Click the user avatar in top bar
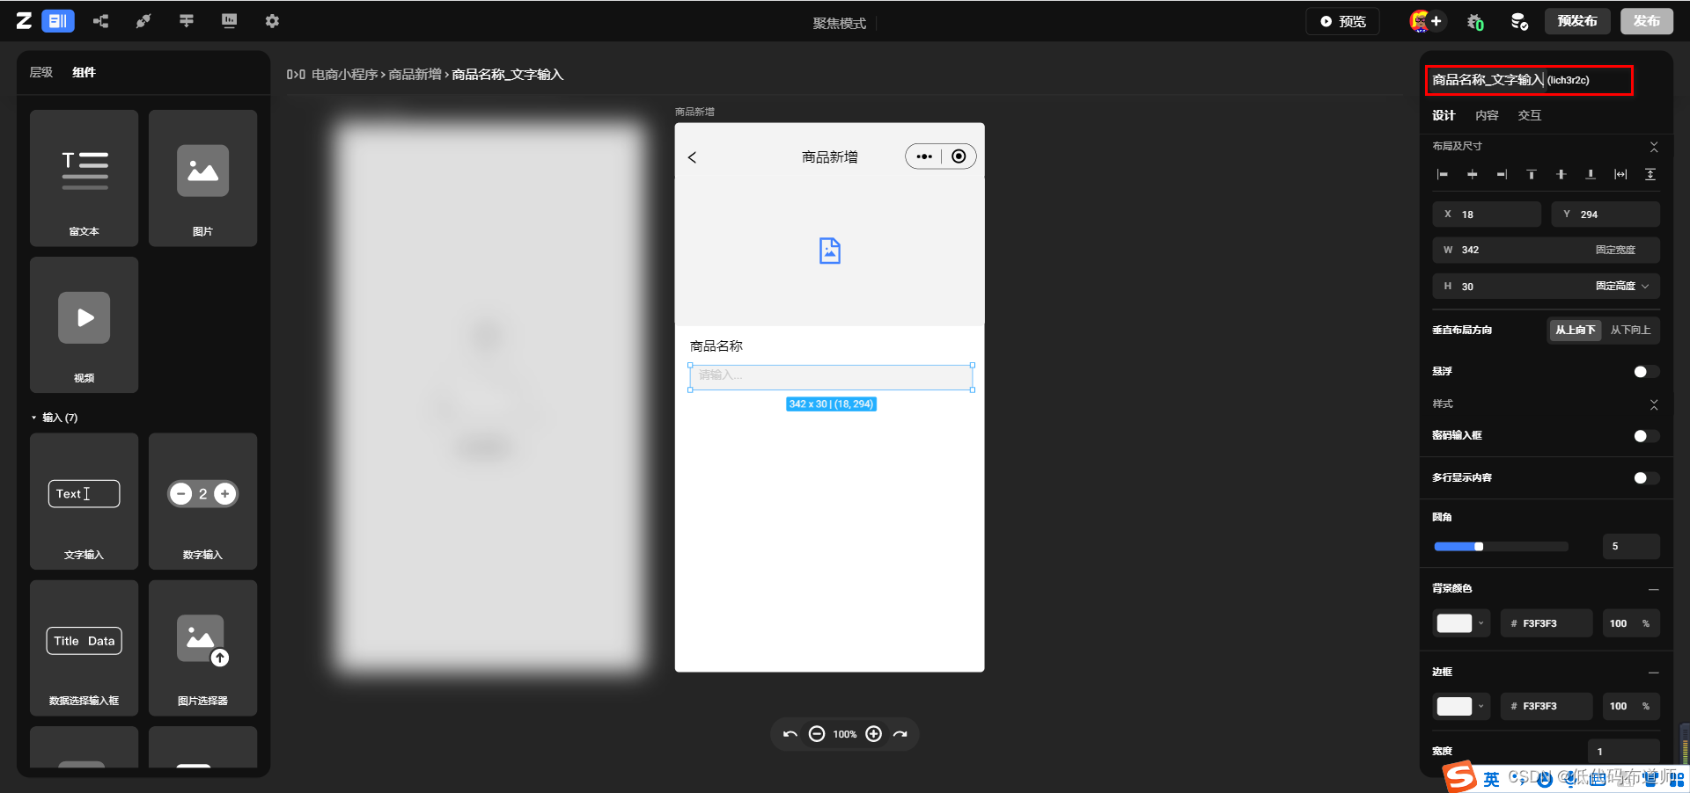This screenshot has width=1690, height=793. point(1419,21)
